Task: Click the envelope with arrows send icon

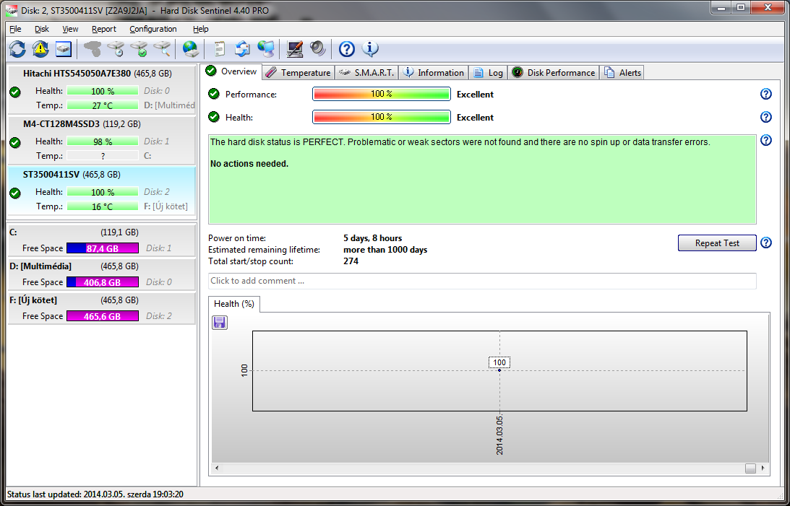Action: tap(242, 49)
